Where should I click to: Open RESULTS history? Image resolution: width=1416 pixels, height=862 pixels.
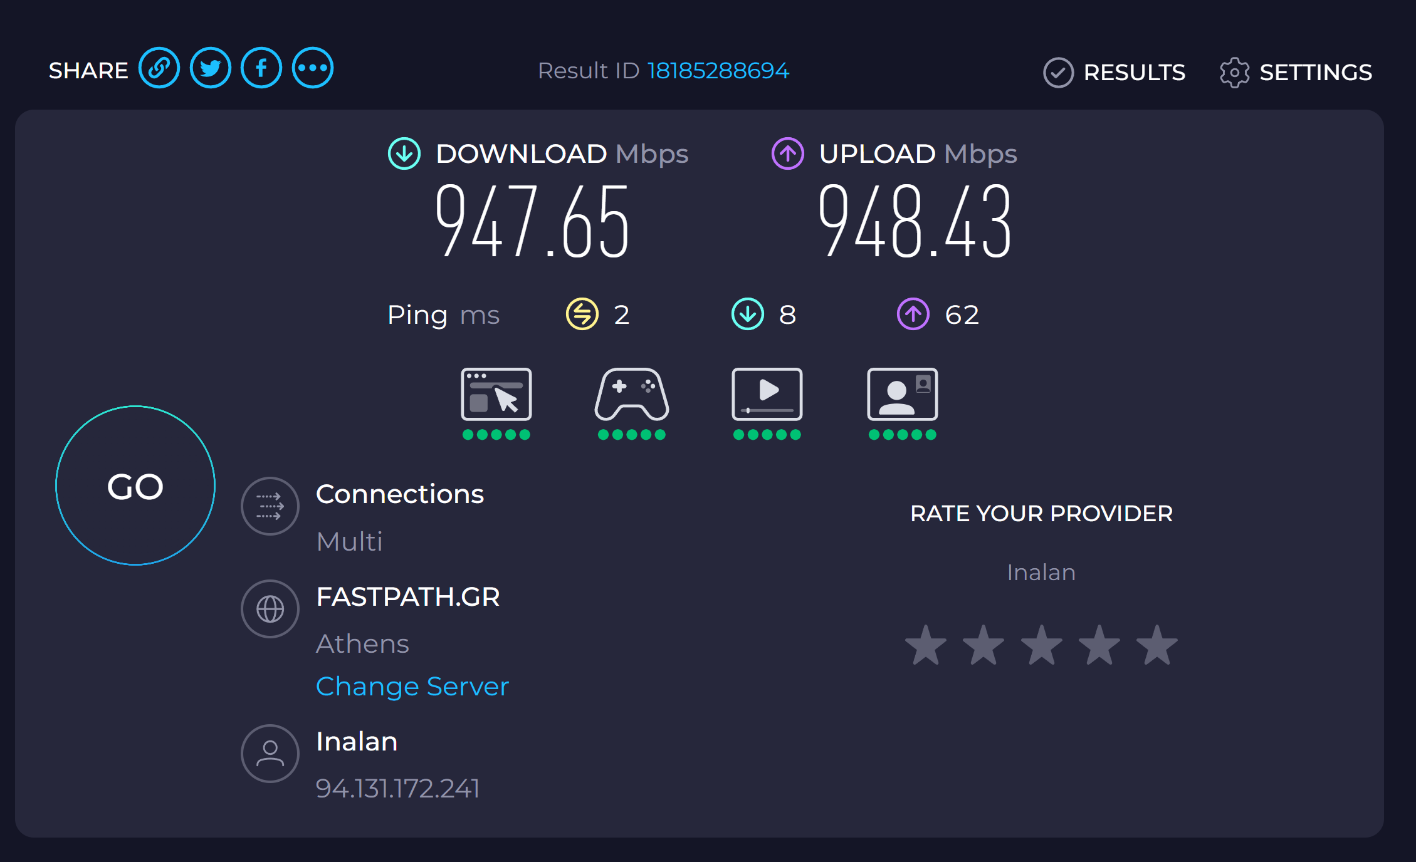(x=1114, y=73)
